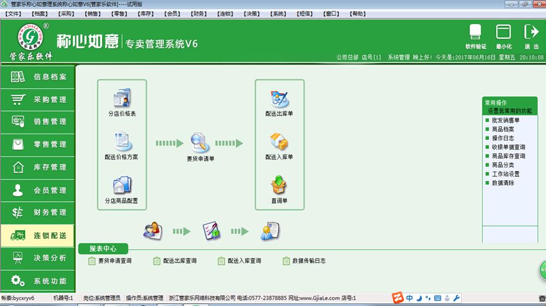The height and width of the screenshot is (306, 546).
Task: Open the 会员管理 sidebar module
Action: point(38,190)
